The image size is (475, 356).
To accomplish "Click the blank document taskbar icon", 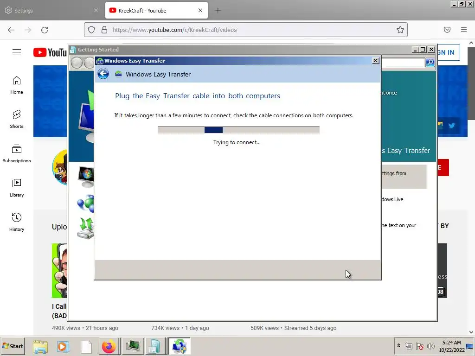I will coord(86,347).
